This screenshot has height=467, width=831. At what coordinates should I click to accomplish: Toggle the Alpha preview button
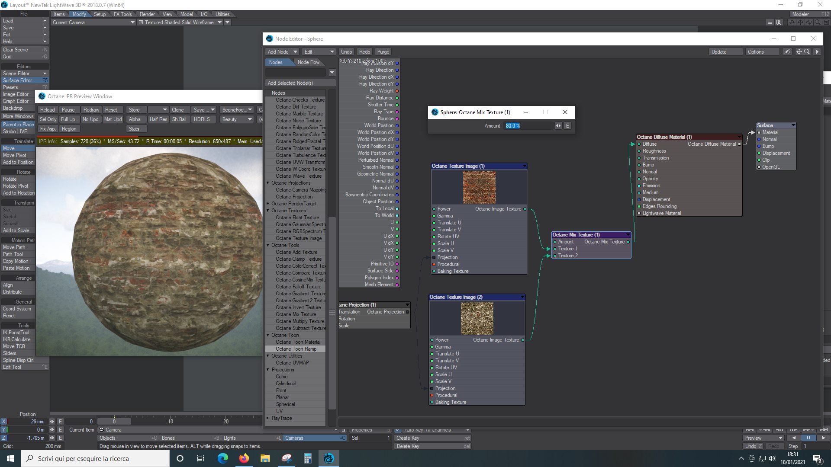pyautogui.click(x=135, y=119)
